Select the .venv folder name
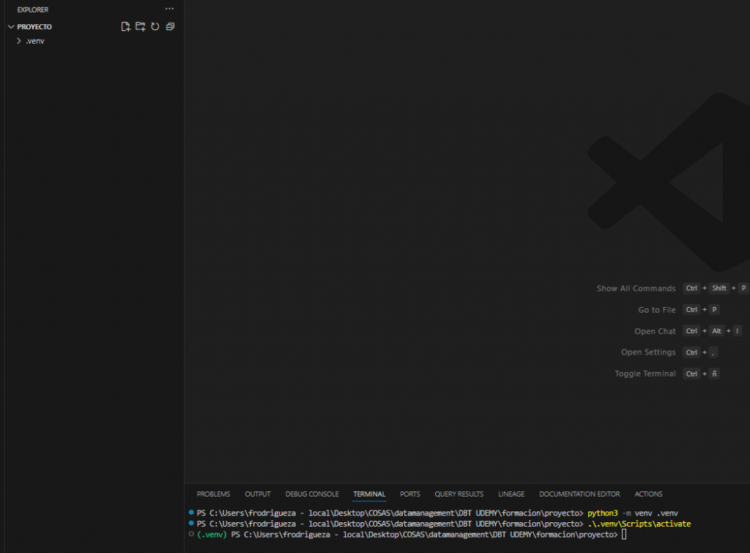 (35, 41)
